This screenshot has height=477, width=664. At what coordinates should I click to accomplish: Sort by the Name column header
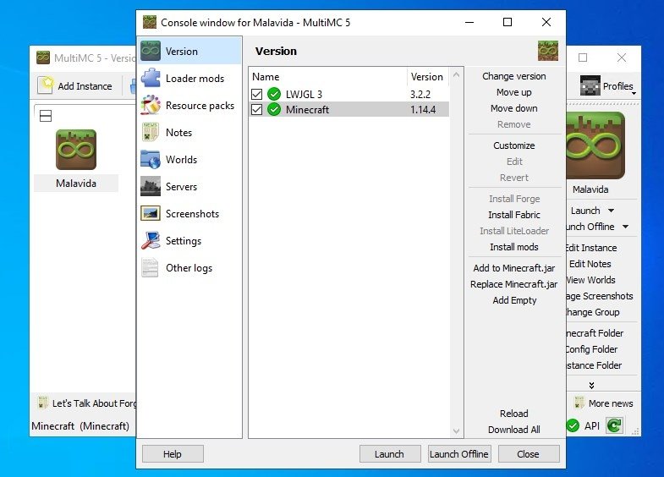[x=328, y=77]
